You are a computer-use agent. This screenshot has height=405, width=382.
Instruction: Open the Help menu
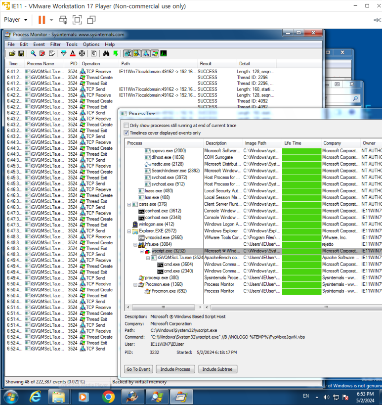[109, 45]
